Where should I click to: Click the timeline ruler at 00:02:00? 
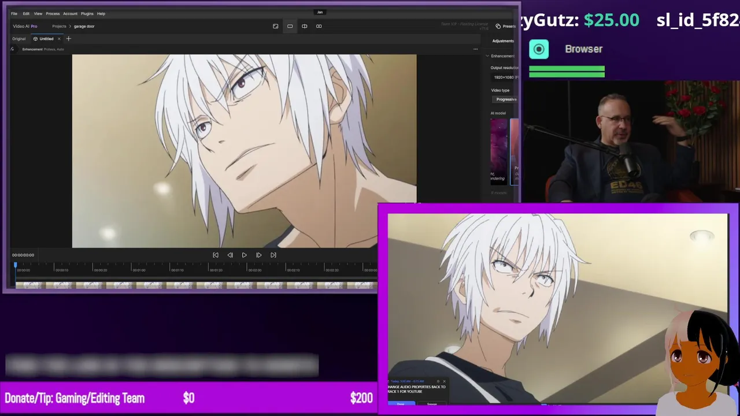255,270
